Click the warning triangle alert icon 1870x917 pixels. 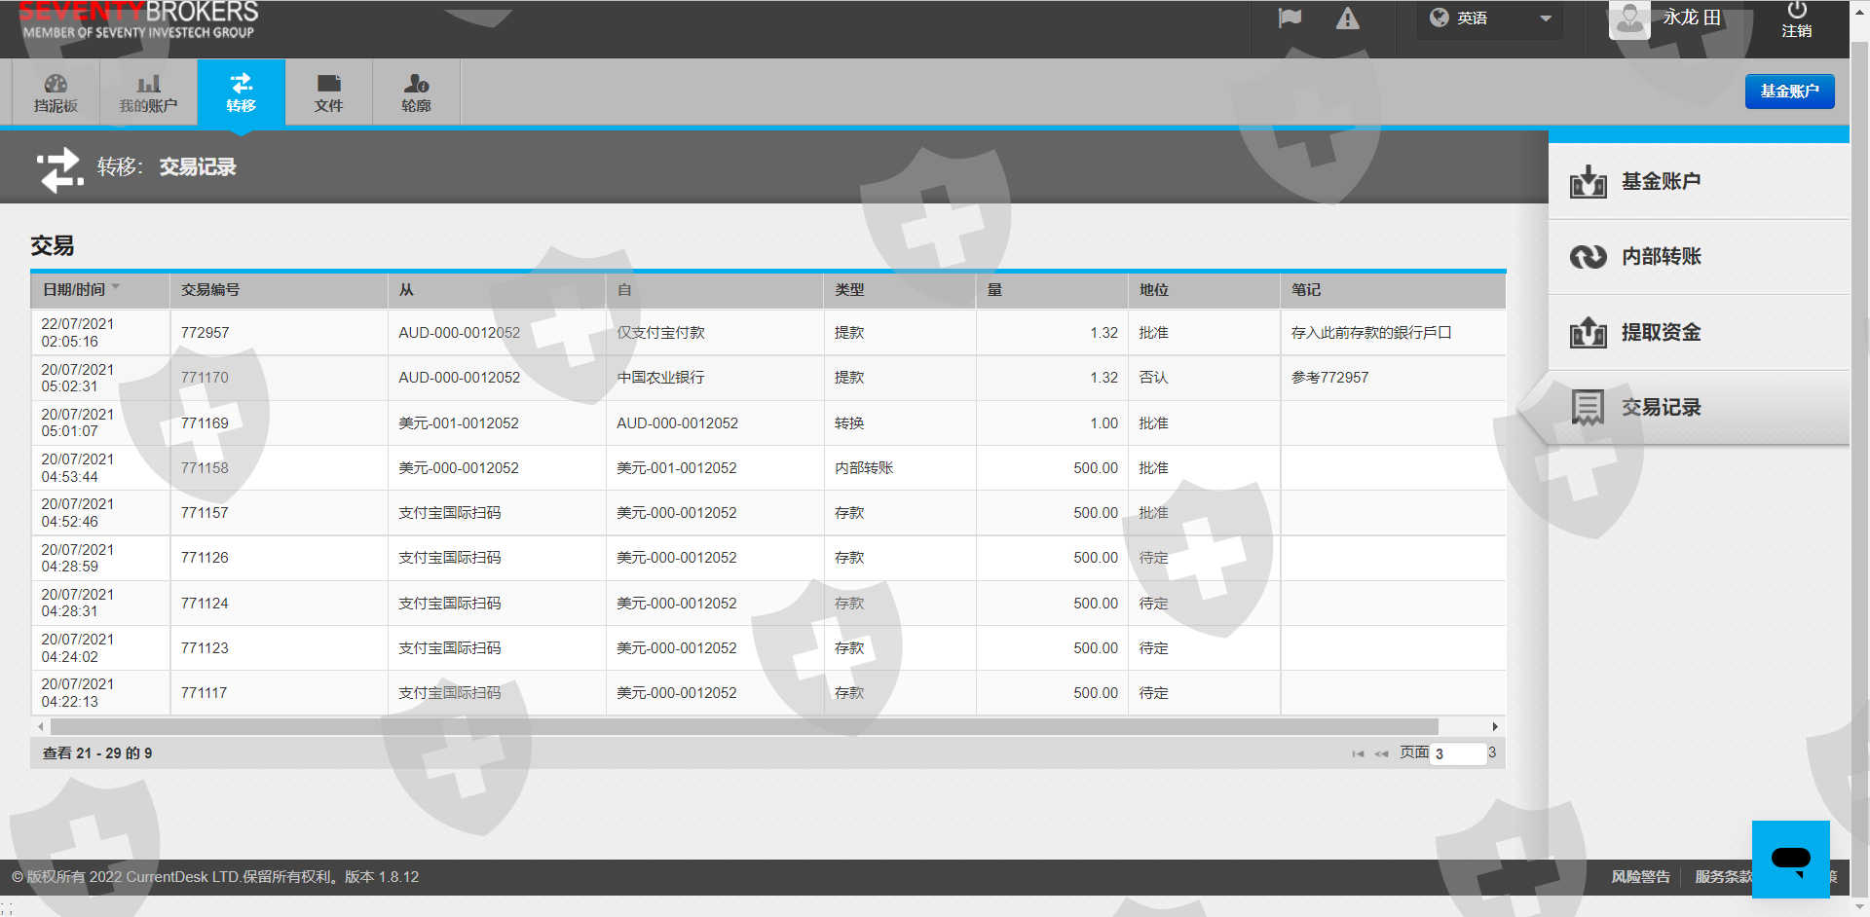1347,18
